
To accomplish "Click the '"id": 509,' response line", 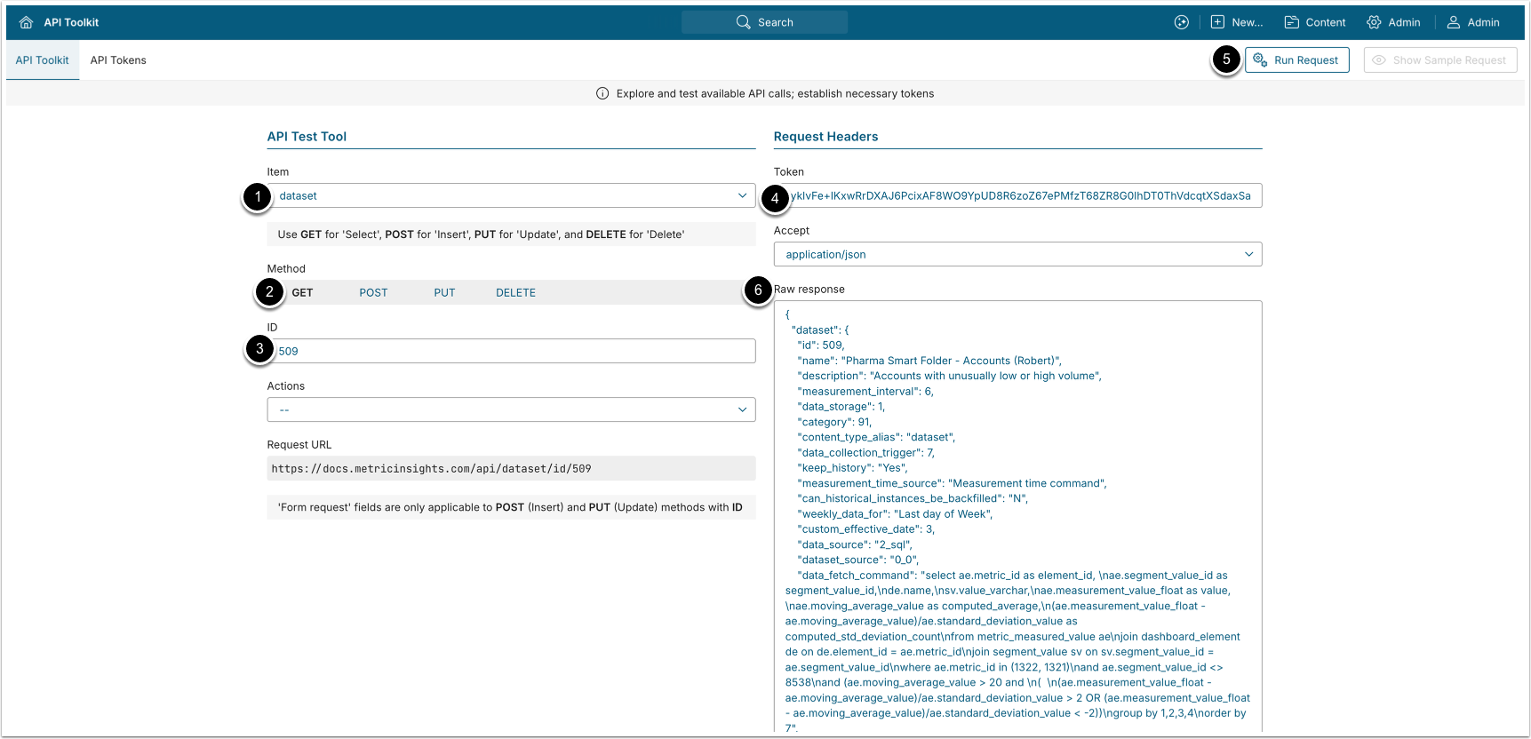I will coord(821,346).
